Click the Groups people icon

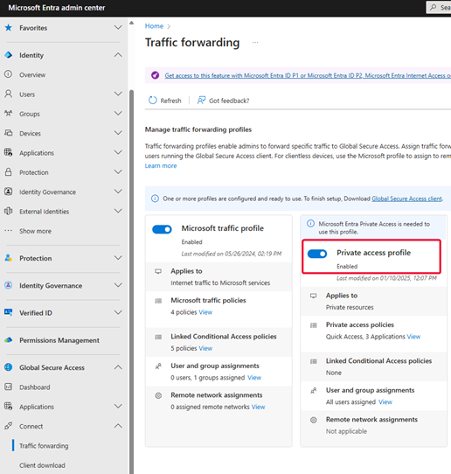9,114
